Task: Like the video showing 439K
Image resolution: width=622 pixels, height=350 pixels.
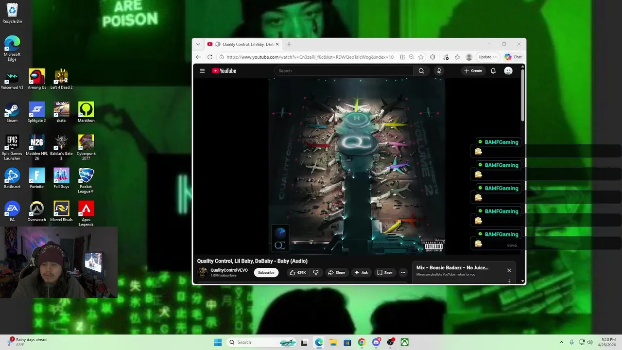Action: [297, 273]
